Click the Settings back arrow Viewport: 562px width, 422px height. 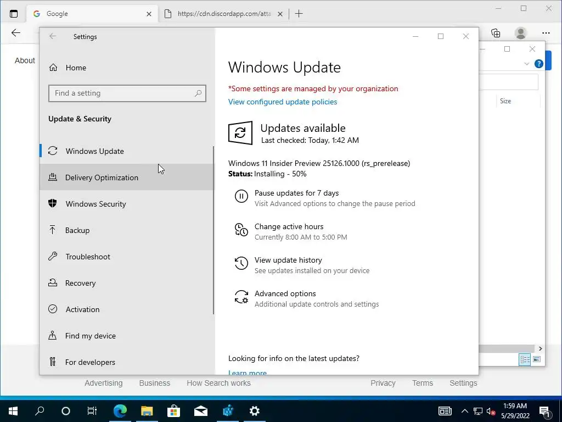click(x=53, y=36)
